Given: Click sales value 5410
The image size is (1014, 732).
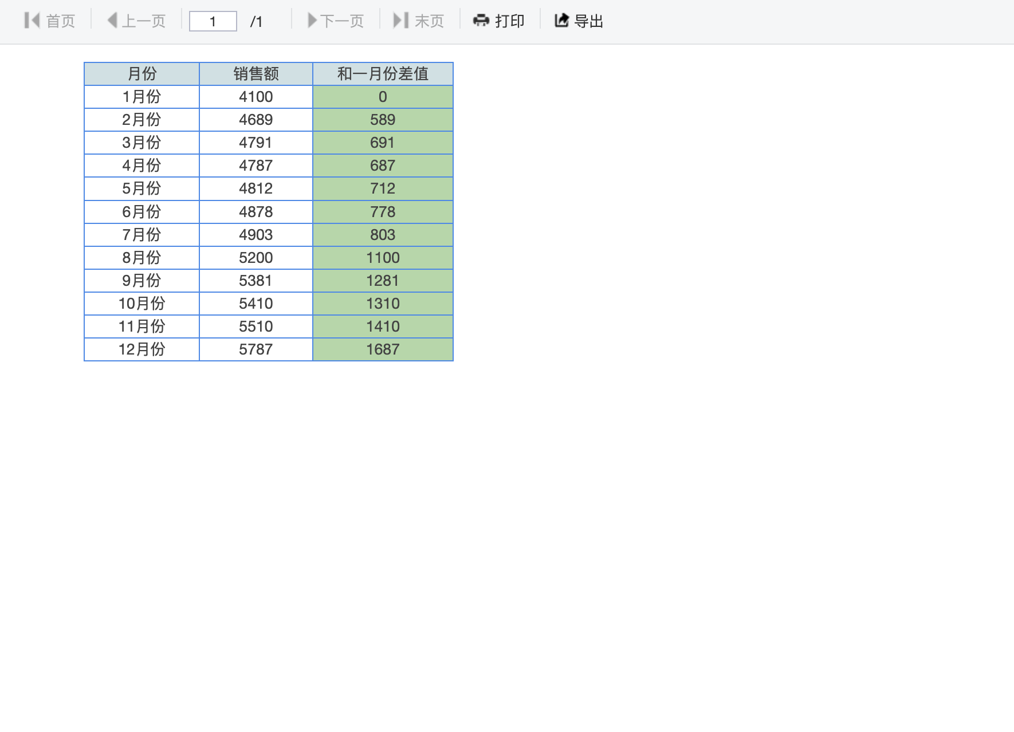Looking at the screenshot, I should [256, 304].
